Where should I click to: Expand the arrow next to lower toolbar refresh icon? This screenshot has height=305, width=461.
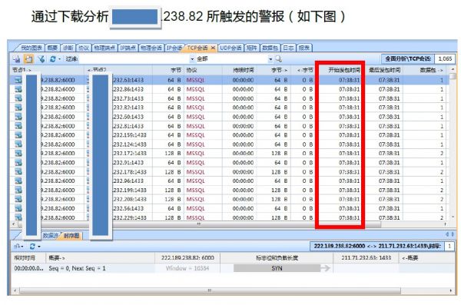coord(39,247)
